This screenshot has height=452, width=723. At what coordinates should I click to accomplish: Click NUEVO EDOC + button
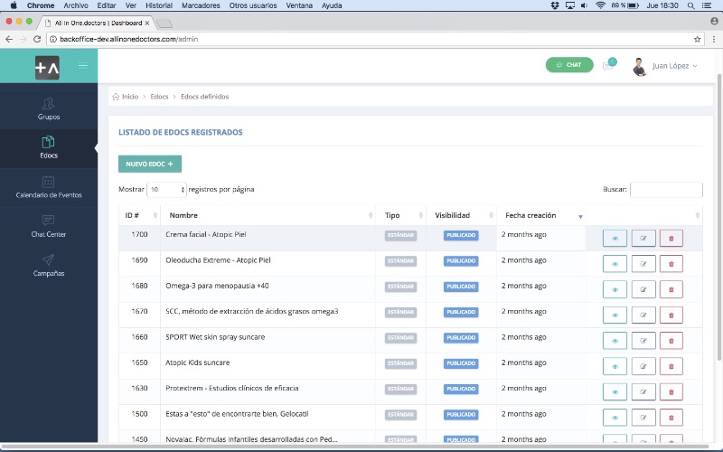coord(150,164)
